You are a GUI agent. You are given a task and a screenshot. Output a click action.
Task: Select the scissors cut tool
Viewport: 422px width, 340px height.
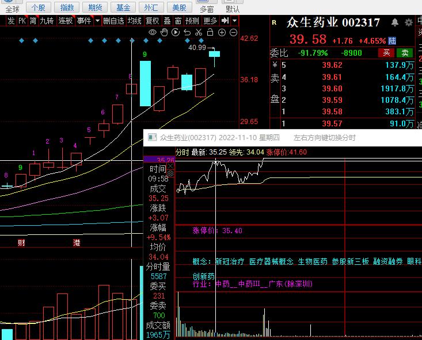tap(199, 33)
